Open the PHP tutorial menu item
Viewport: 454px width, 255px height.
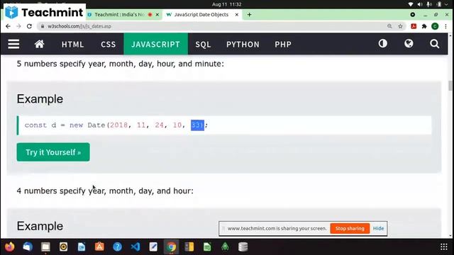(x=283, y=44)
